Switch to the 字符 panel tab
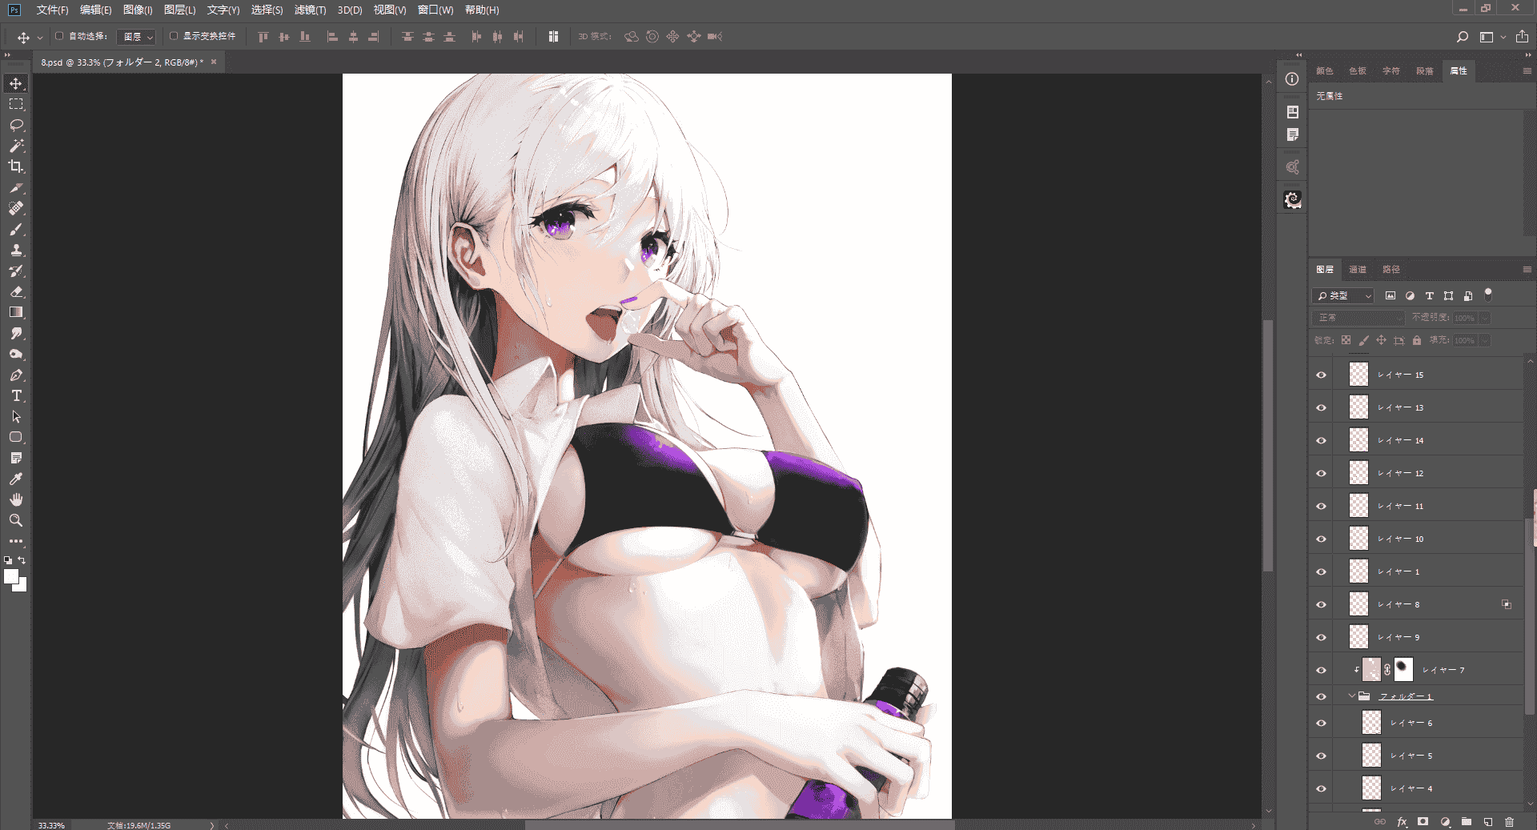Screen dimensions: 1537x830 pos(1391,71)
